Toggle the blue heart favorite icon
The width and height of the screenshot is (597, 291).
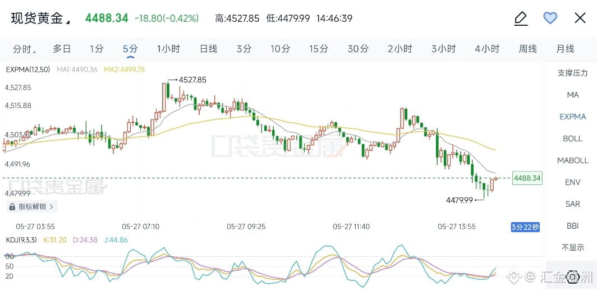pos(550,18)
